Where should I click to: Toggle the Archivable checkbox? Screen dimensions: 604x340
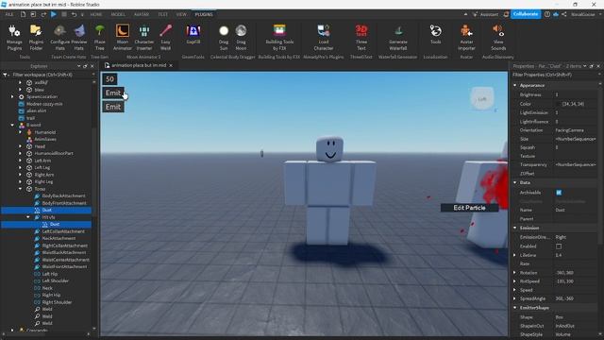(x=559, y=193)
